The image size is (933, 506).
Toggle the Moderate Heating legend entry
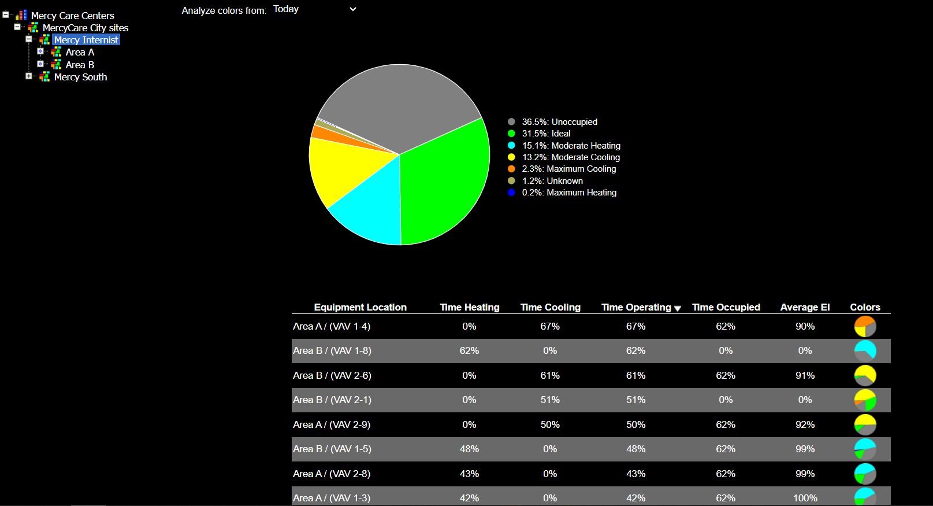point(570,146)
